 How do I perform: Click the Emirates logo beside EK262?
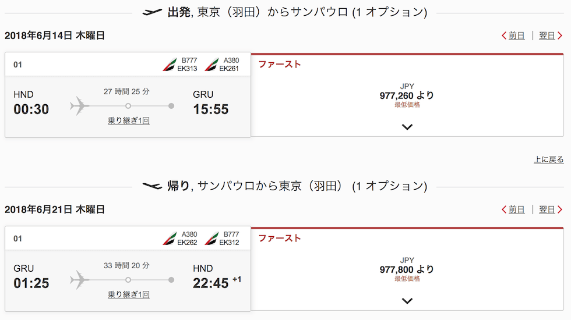[170, 239]
